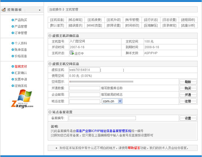Click the red arrow icon beside 在线支付

[x=13, y=67]
